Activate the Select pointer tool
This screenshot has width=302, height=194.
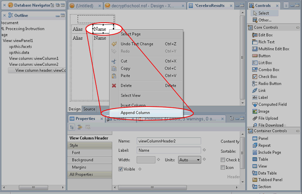264,13
